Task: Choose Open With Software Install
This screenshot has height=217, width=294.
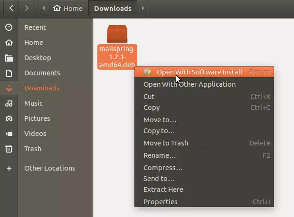Action: [x=204, y=72]
